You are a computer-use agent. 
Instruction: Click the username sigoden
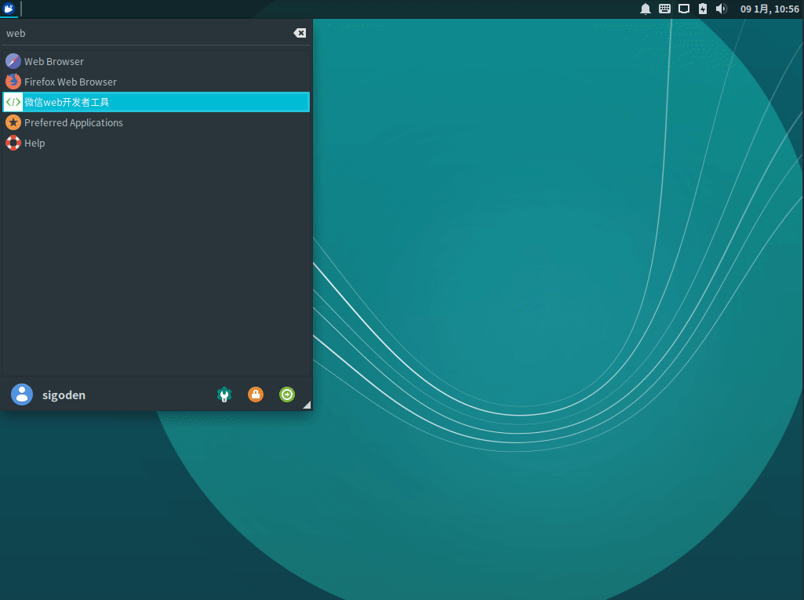[x=64, y=395]
